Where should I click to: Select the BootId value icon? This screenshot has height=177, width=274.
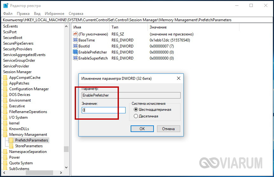(x=75, y=46)
